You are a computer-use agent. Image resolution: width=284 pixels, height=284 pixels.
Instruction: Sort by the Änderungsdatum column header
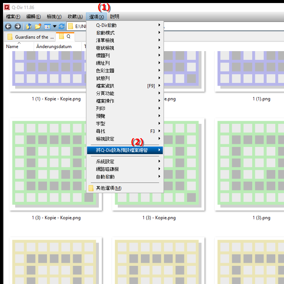pyautogui.click(x=58, y=47)
